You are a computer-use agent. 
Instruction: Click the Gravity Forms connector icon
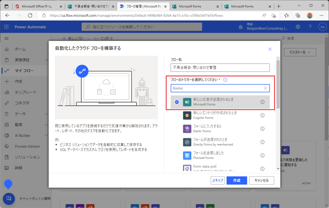[x=187, y=142]
